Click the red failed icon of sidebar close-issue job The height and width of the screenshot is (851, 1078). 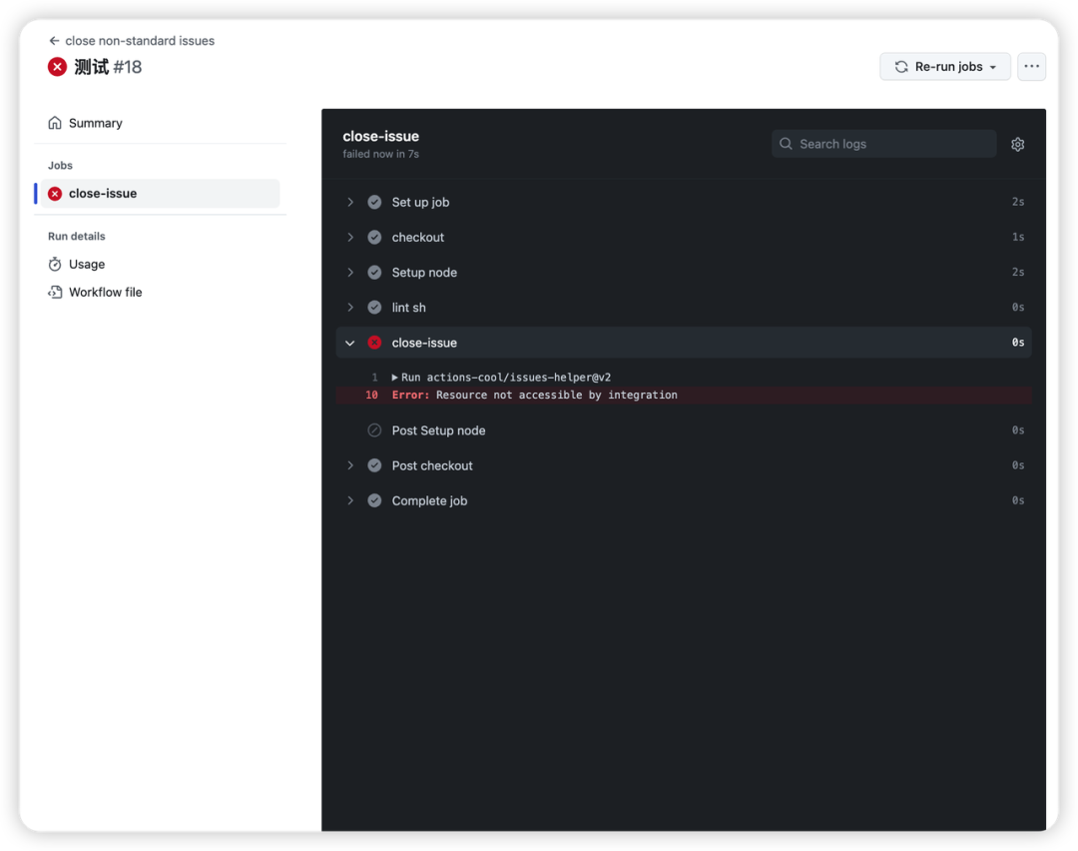pyautogui.click(x=55, y=194)
